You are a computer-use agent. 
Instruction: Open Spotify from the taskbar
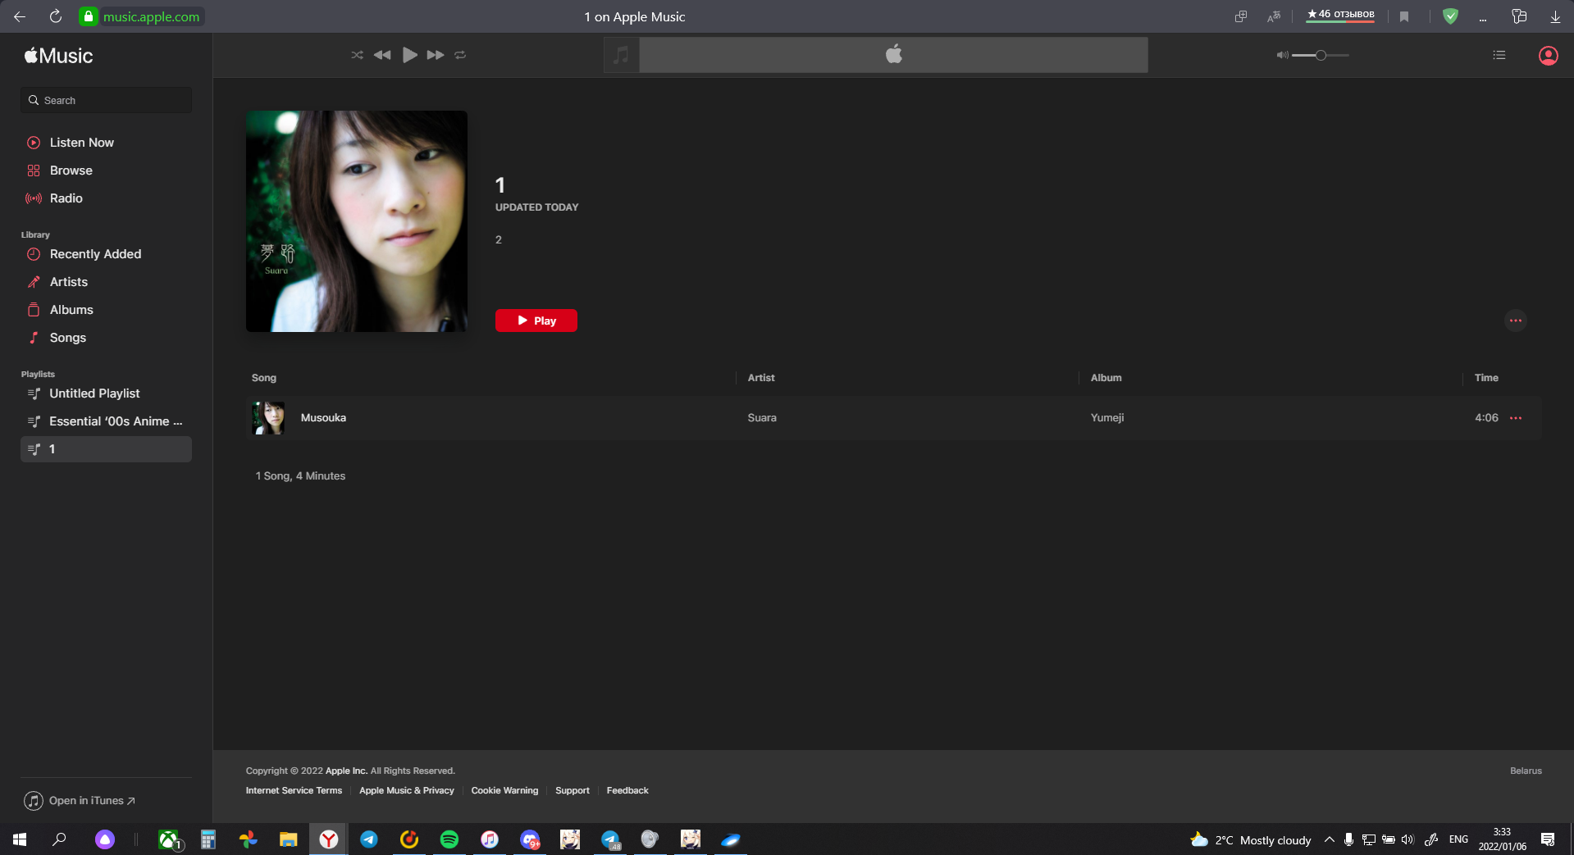[x=449, y=839]
